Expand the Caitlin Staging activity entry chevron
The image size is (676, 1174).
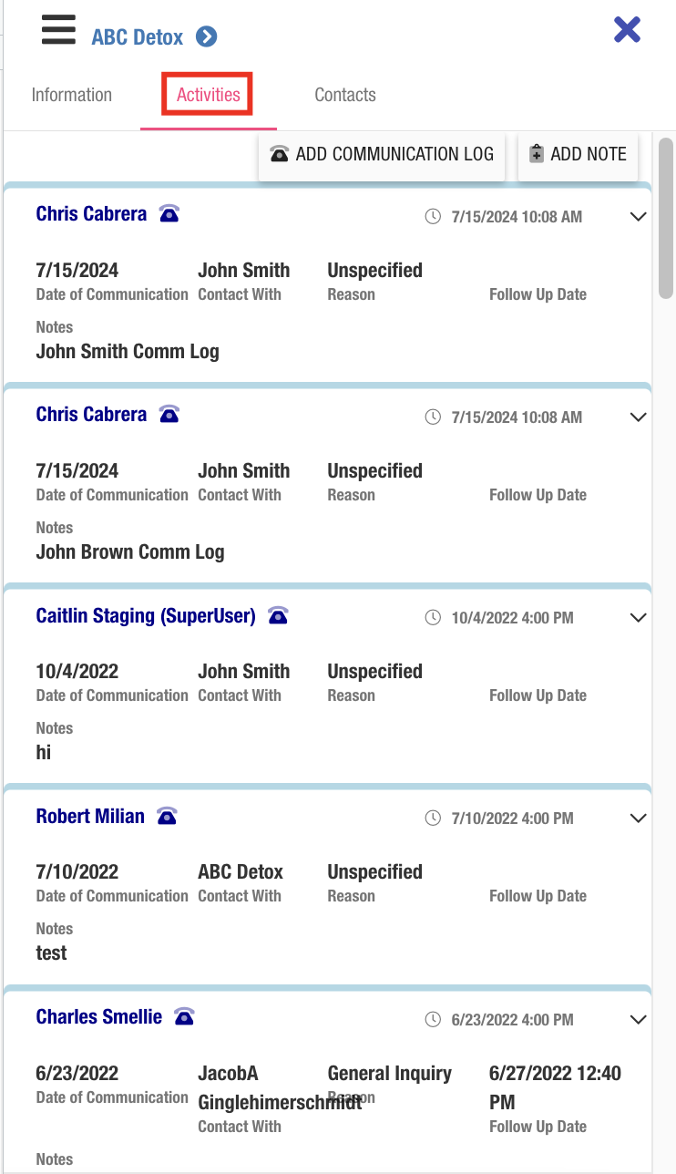639,618
